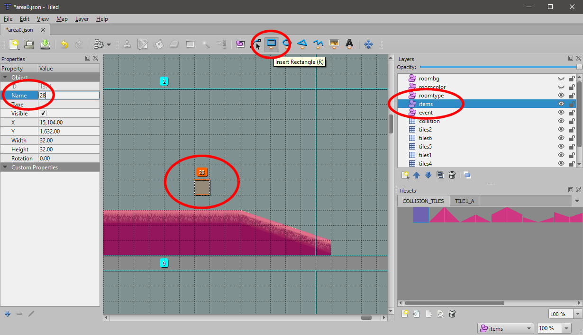Hide the roomtype layer
The image size is (583, 335).
561,96
